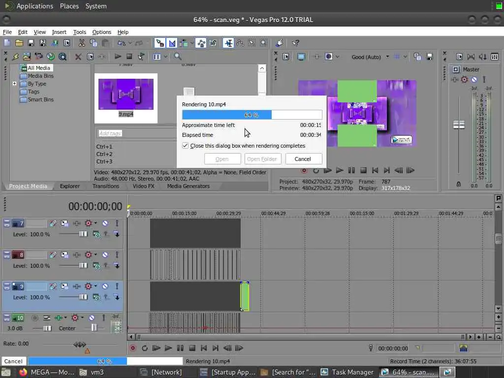Switch to the Transitions tab
Viewport: 504px width, 378px height.
pyautogui.click(x=106, y=186)
